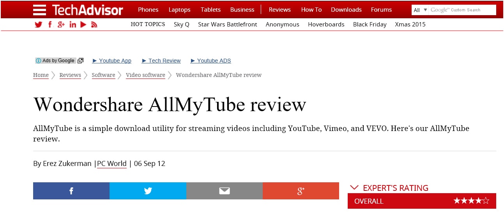Open the hamburger menu icon
Screen dimensions: 504x213
coord(39,10)
